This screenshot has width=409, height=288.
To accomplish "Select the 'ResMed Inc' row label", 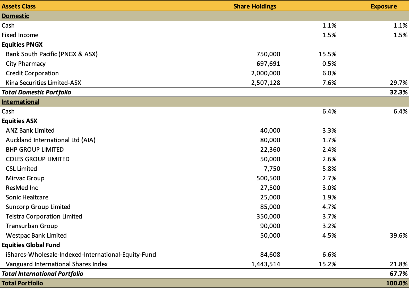I will 22,188.
